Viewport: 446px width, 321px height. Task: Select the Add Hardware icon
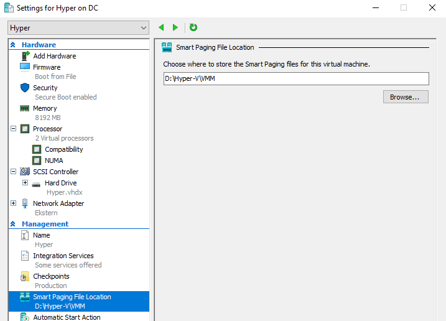(x=25, y=56)
